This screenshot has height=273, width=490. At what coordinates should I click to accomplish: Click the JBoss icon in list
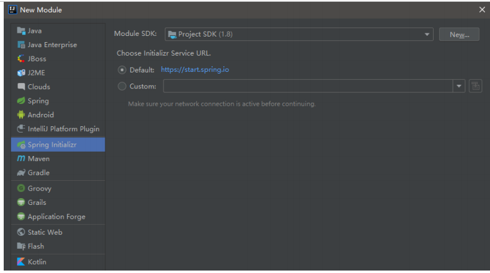pyautogui.click(x=21, y=59)
